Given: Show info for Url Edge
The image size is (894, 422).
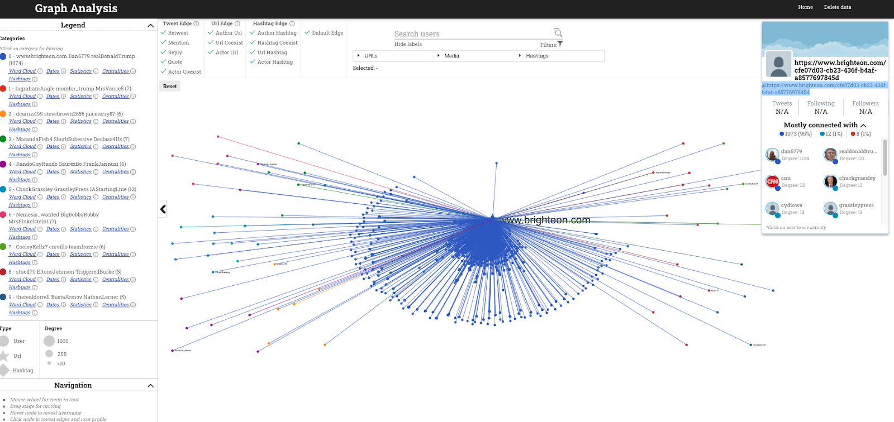Looking at the screenshot, I should (237, 24).
